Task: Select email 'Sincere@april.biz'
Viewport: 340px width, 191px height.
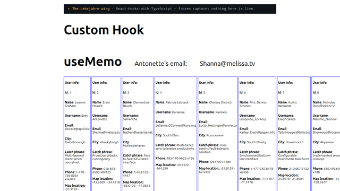Action: pyautogui.click(x=77, y=129)
